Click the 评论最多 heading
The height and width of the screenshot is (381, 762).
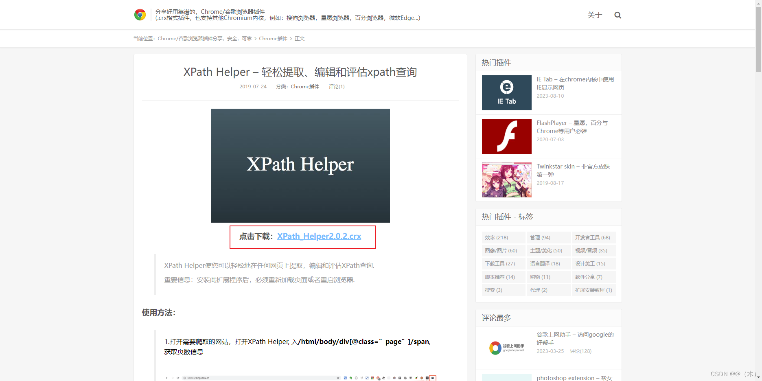click(x=497, y=318)
